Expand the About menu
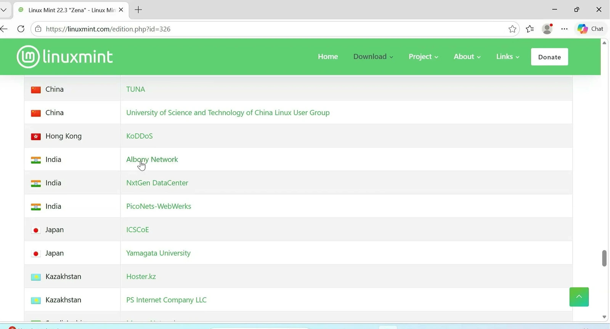 [x=467, y=57]
